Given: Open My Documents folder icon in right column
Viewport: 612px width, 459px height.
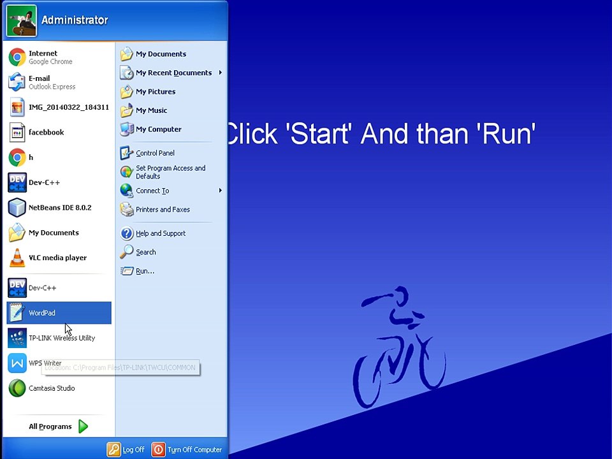Looking at the screenshot, I should (126, 54).
